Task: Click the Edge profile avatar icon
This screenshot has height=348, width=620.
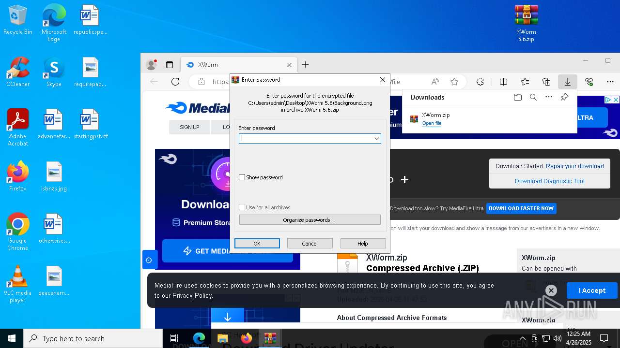Action: pyautogui.click(x=152, y=64)
